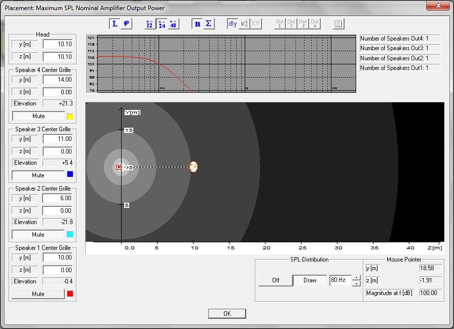Click the cyan Speaker 2 color swatch
The height and width of the screenshot is (329, 454).
tap(70, 234)
